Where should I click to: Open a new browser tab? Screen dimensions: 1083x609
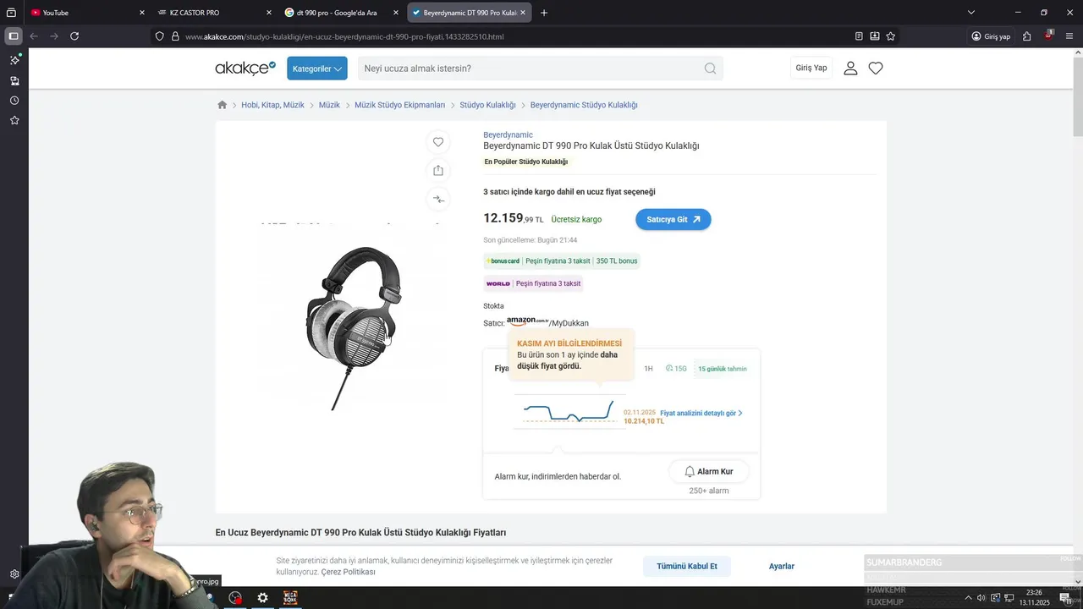coord(544,13)
